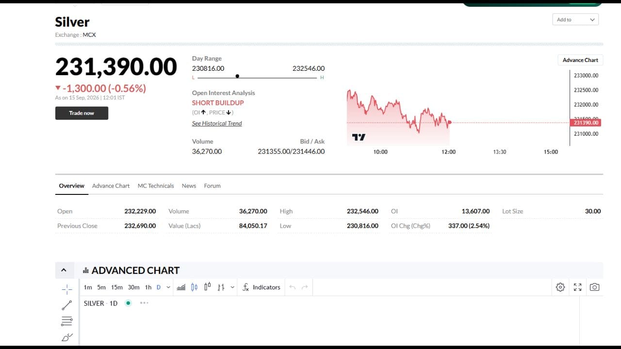The width and height of the screenshot is (621, 349).
Task: Click the Silver heading title
Action: pyautogui.click(x=72, y=22)
